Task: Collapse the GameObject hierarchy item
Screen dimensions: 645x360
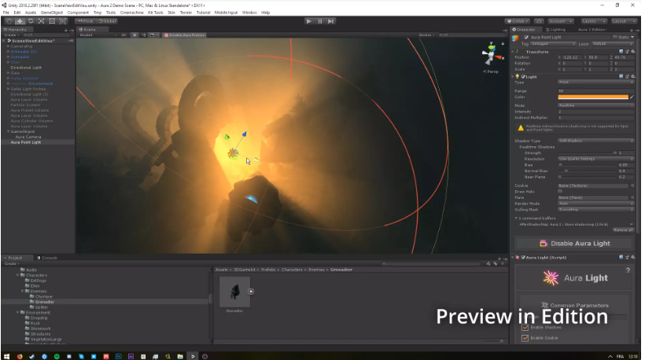Action: click(x=8, y=131)
